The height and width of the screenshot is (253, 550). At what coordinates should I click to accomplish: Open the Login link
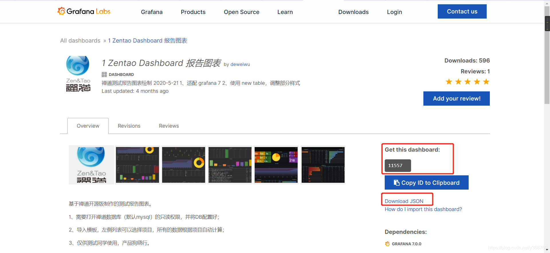pos(394,12)
